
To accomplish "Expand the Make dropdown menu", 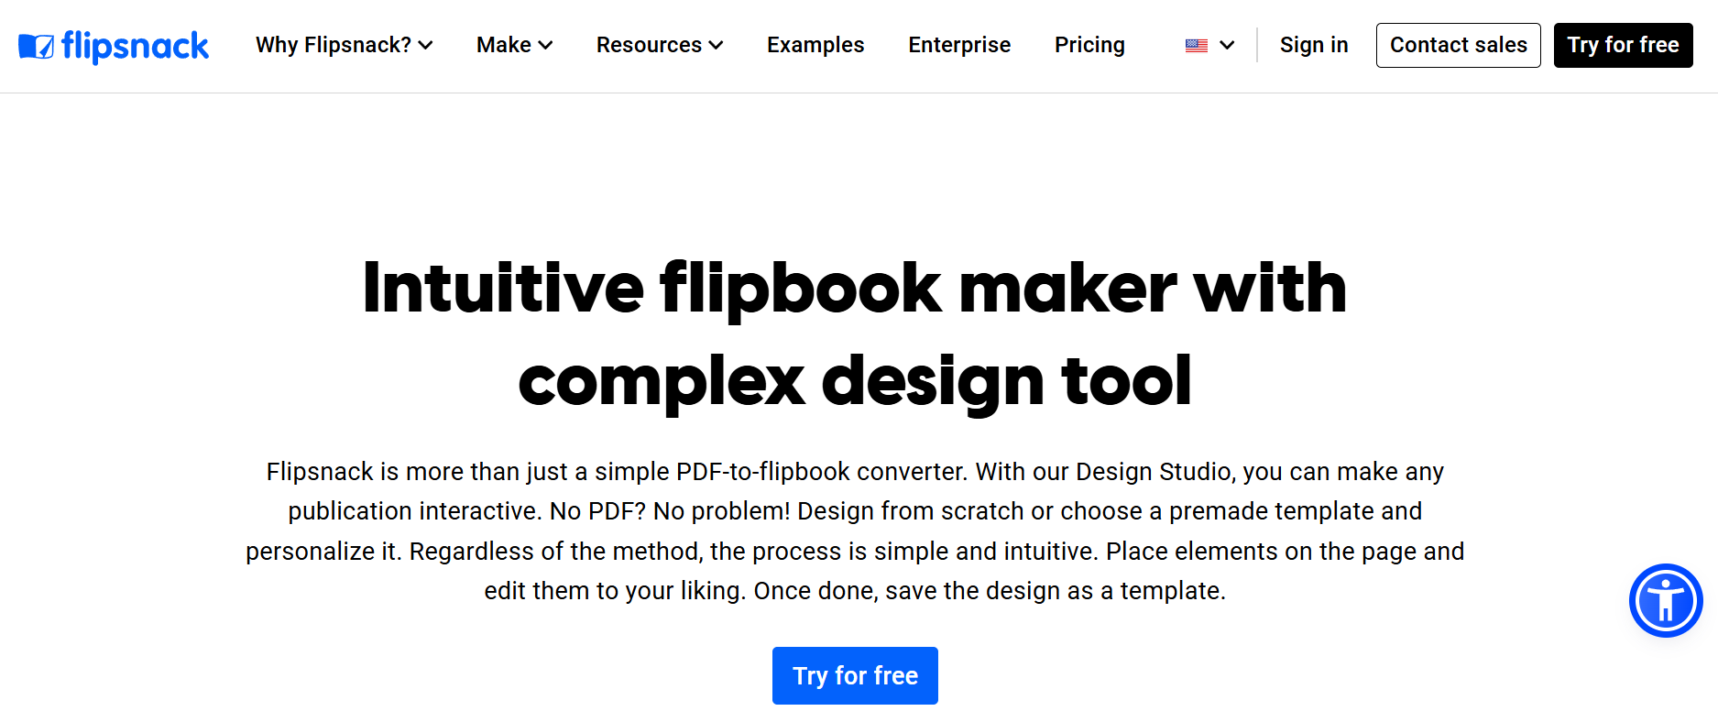I will 515,45.
